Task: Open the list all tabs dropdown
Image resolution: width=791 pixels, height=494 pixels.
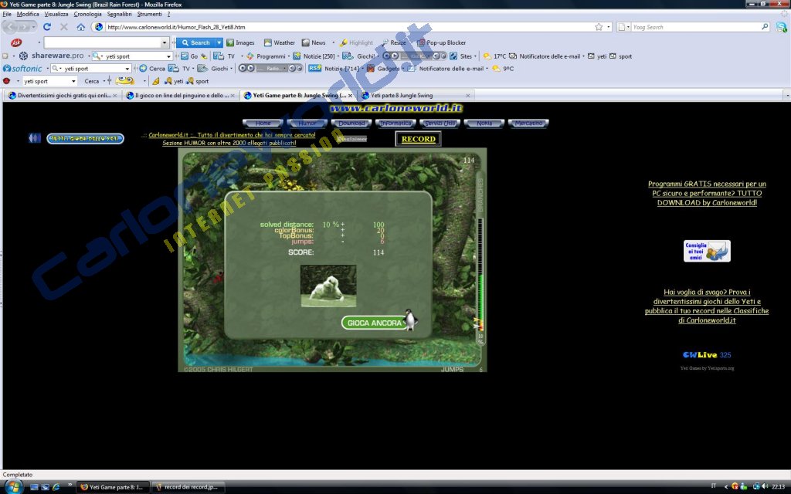Action: [x=786, y=95]
